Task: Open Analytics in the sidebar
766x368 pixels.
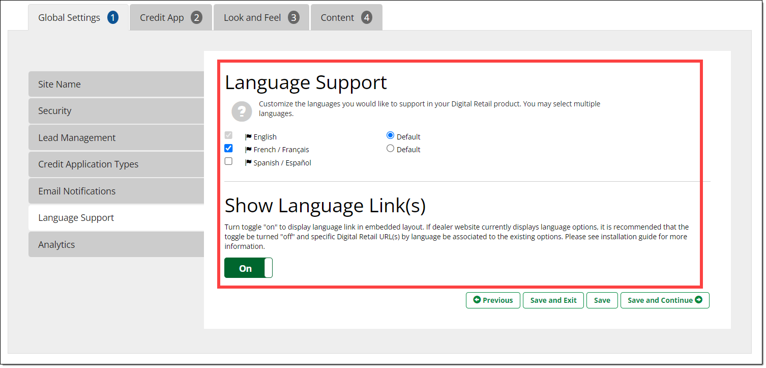Action: click(x=116, y=245)
